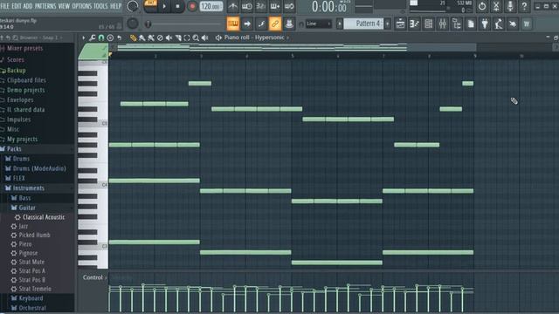Open the Piano roll - Hypersonic target channel
The width and height of the screenshot is (559, 314).
254,38
